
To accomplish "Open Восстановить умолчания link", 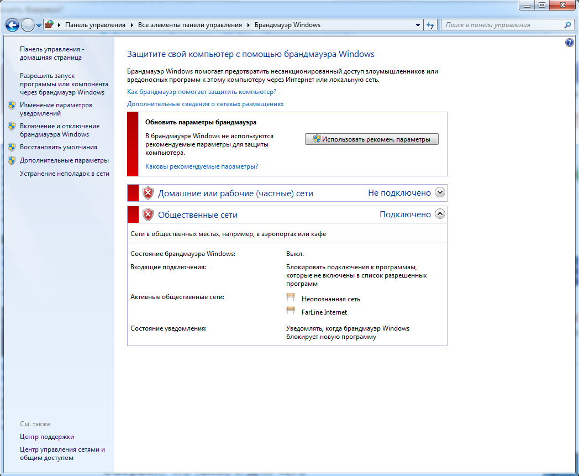I will tap(59, 147).
